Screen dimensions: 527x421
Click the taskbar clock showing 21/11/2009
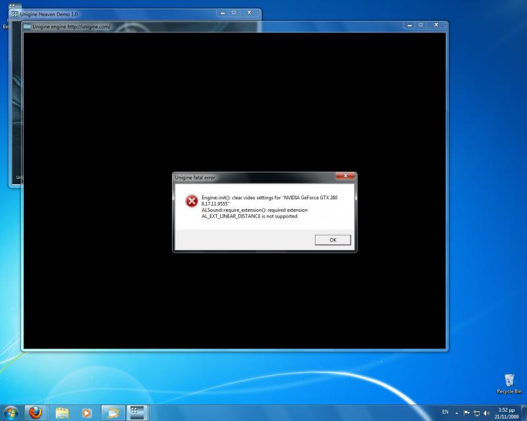tap(507, 413)
